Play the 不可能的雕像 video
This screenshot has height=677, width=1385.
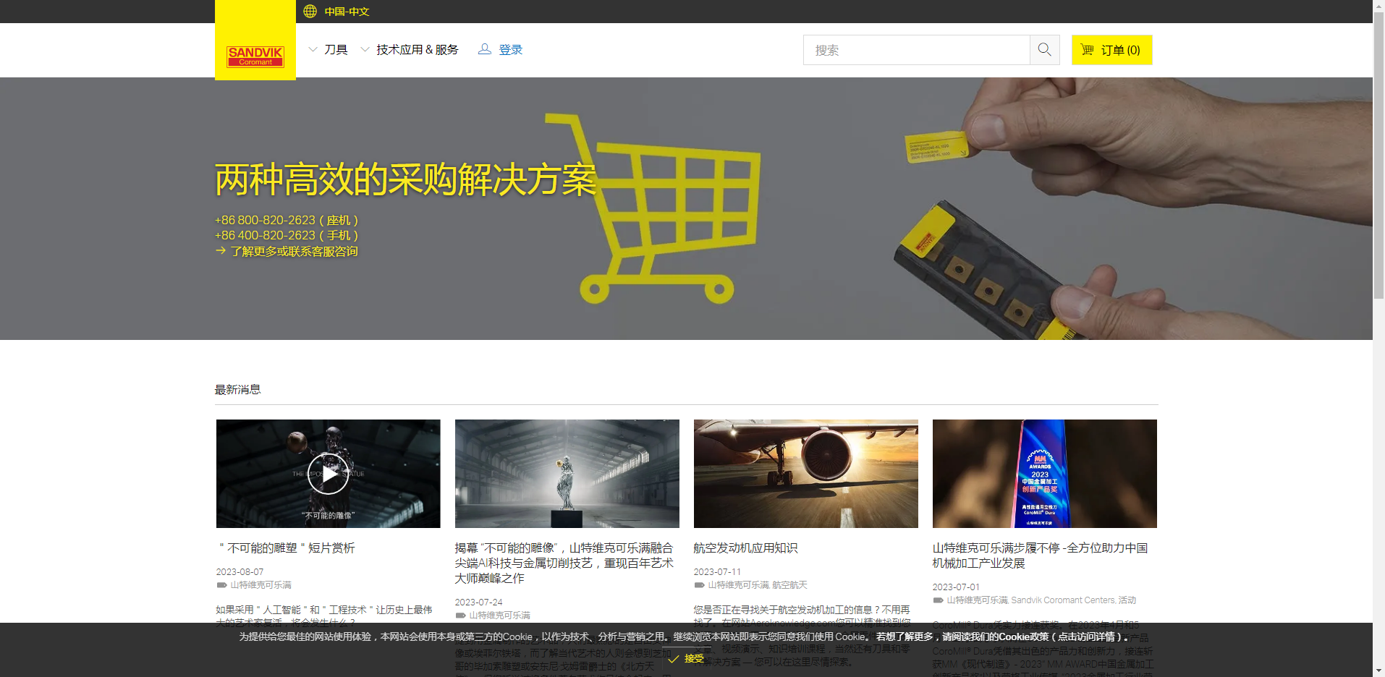click(328, 474)
